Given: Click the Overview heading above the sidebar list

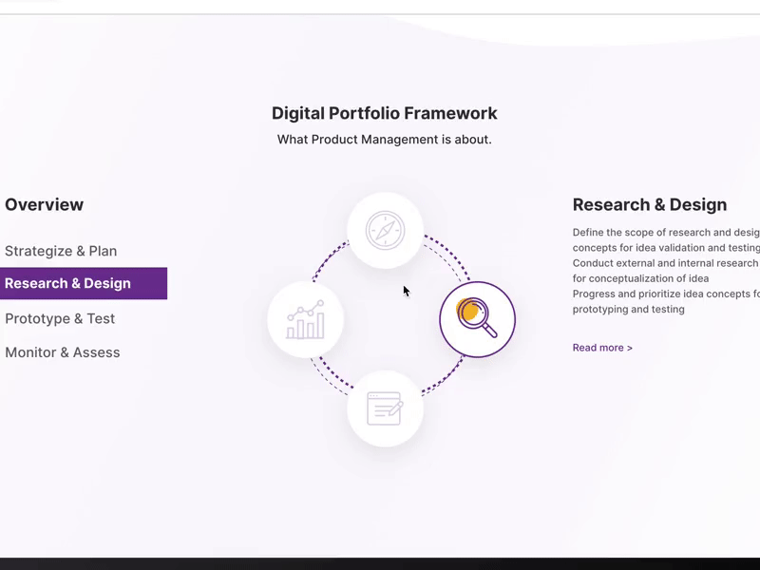Looking at the screenshot, I should tap(44, 204).
